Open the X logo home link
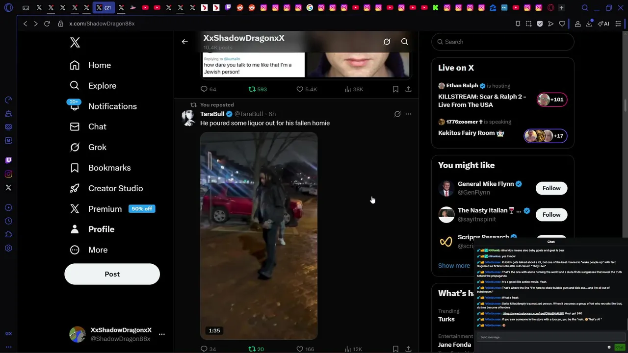Image resolution: width=628 pixels, height=353 pixels. (75, 43)
